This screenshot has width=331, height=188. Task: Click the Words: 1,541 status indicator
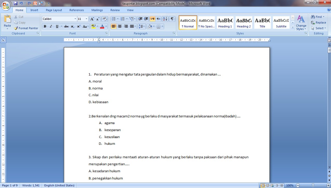31,185
